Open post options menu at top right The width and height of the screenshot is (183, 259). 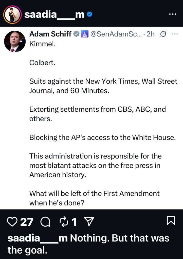[x=172, y=14]
